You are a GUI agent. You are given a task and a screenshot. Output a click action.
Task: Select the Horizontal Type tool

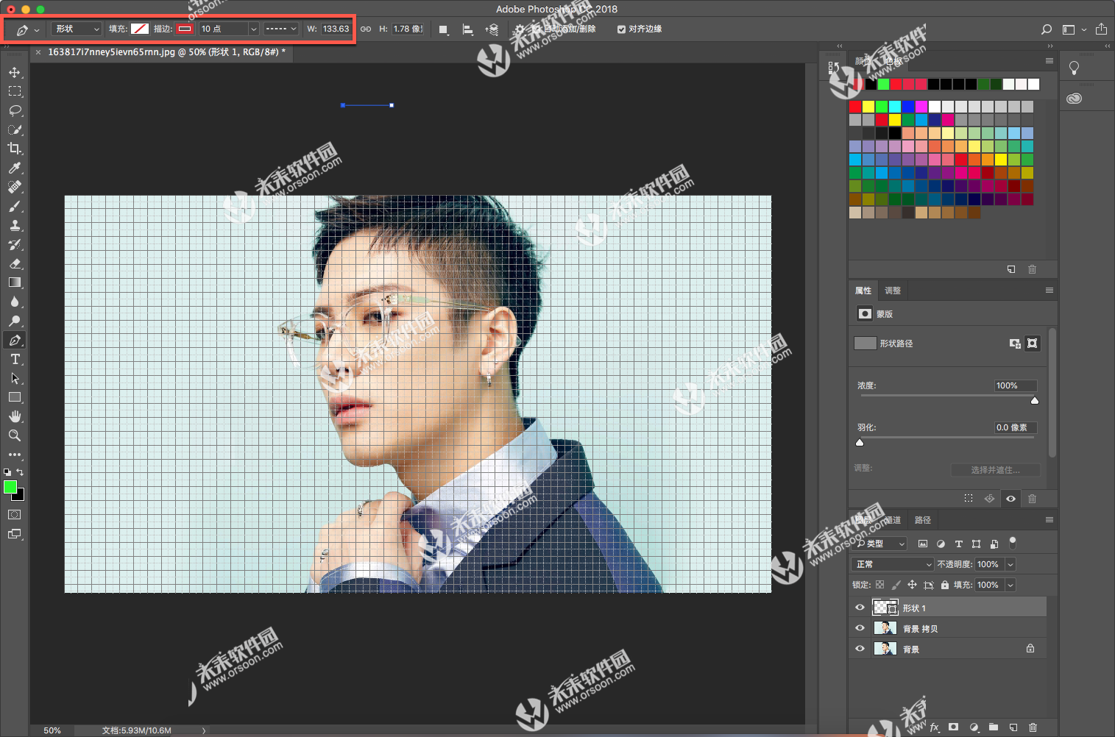click(15, 359)
